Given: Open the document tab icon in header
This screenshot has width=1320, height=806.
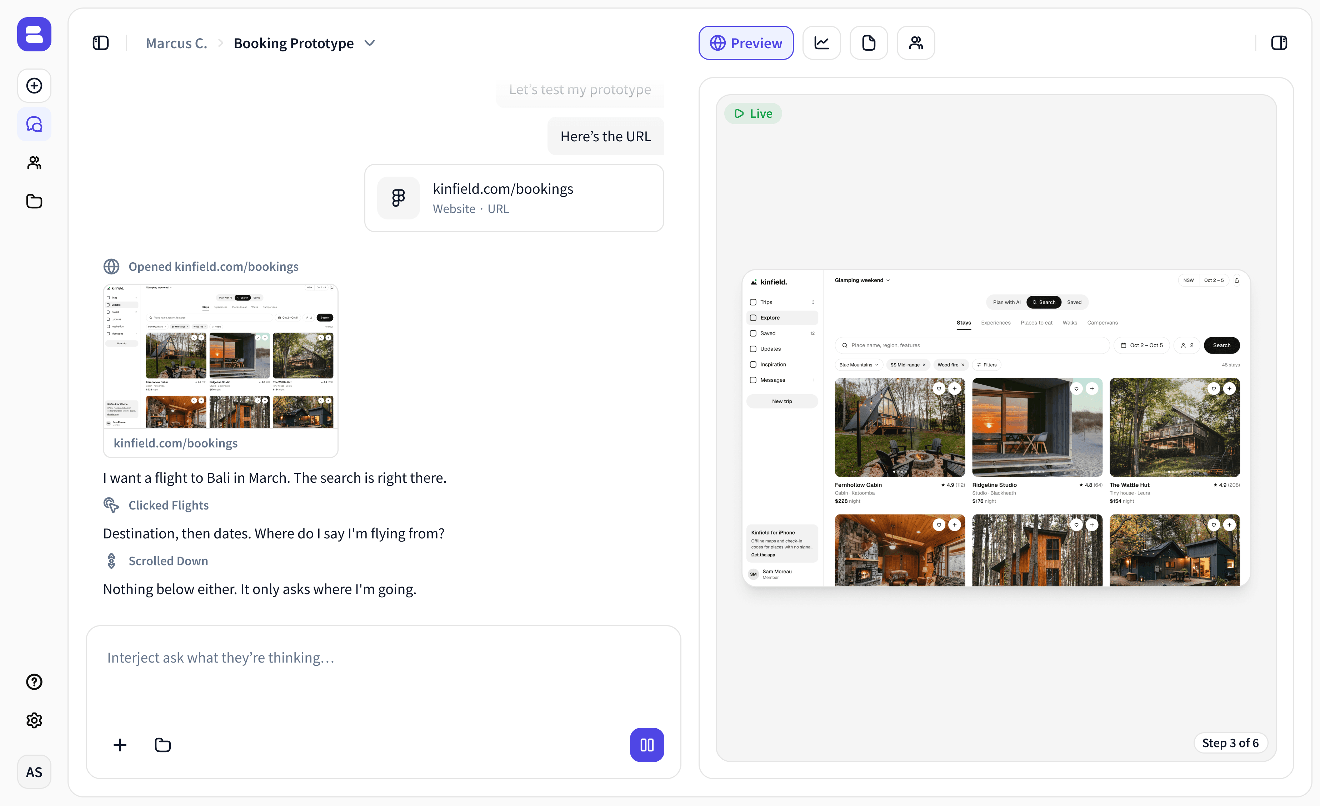Looking at the screenshot, I should (869, 43).
